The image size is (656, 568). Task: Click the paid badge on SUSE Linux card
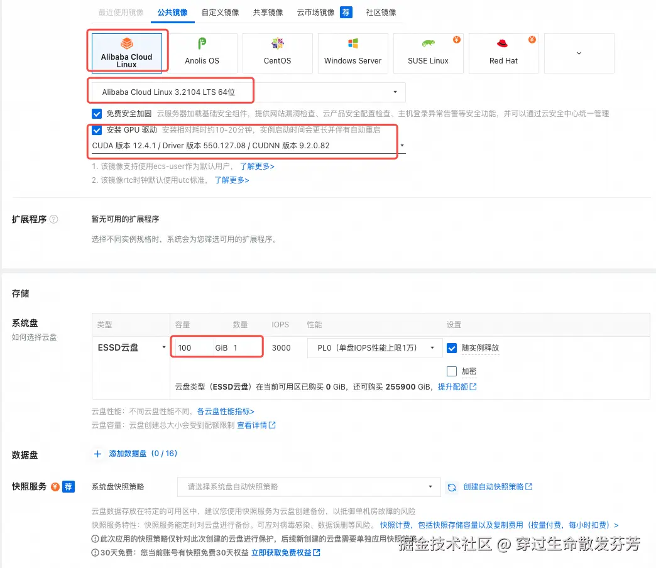pos(456,40)
